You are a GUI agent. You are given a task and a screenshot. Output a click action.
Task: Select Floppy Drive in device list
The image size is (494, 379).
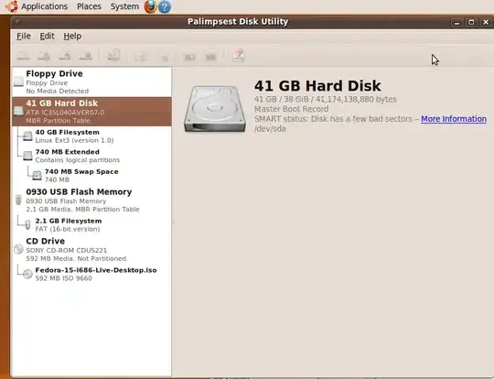coord(91,82)
